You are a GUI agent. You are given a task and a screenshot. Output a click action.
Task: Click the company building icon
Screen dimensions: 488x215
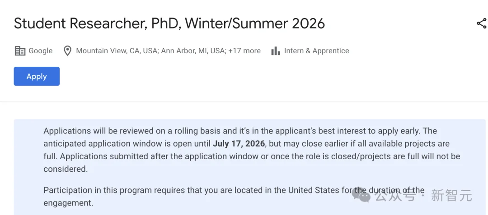[x=20, y=51]
